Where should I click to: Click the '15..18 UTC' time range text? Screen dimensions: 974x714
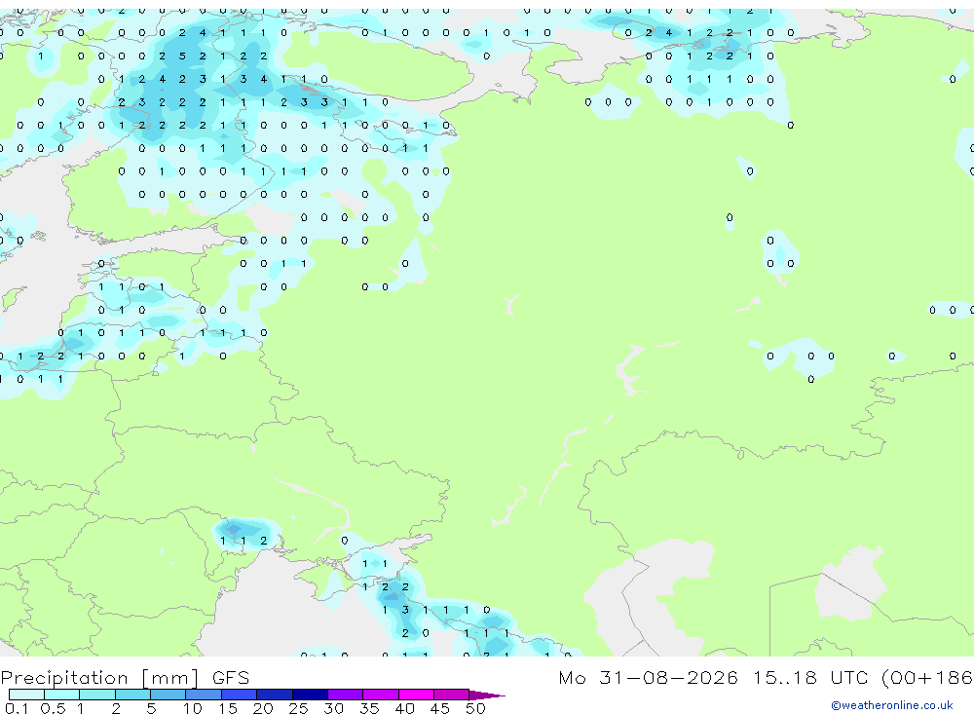coord(810,677)
